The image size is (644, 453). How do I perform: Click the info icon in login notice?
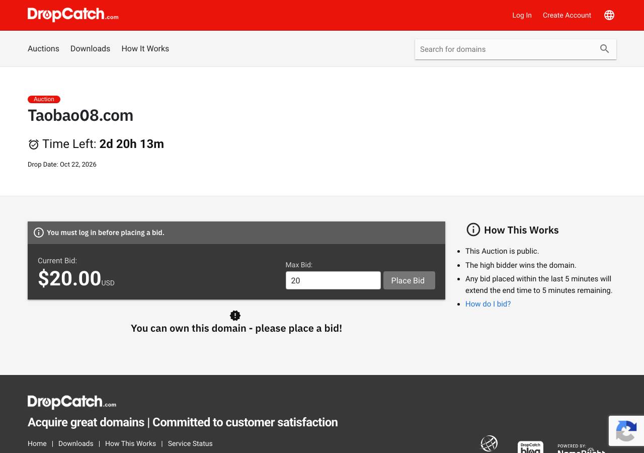pyautogui.click(x=39, y=233)
